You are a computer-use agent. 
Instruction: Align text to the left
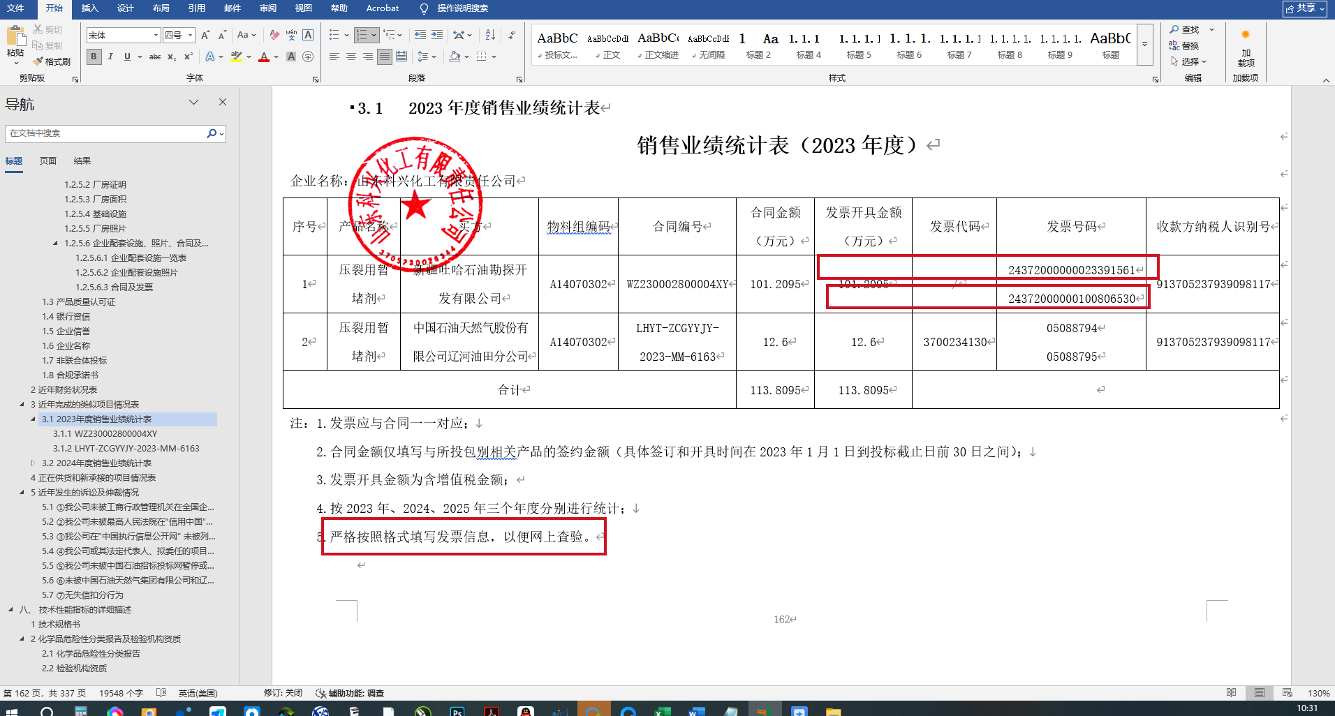click(x=334, y=57)
